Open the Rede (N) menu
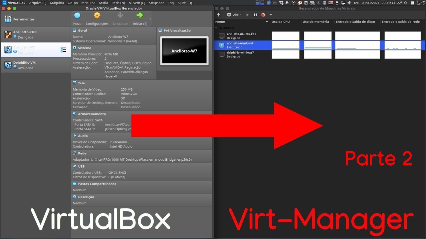The image size is (426, 239). [118, 3]
